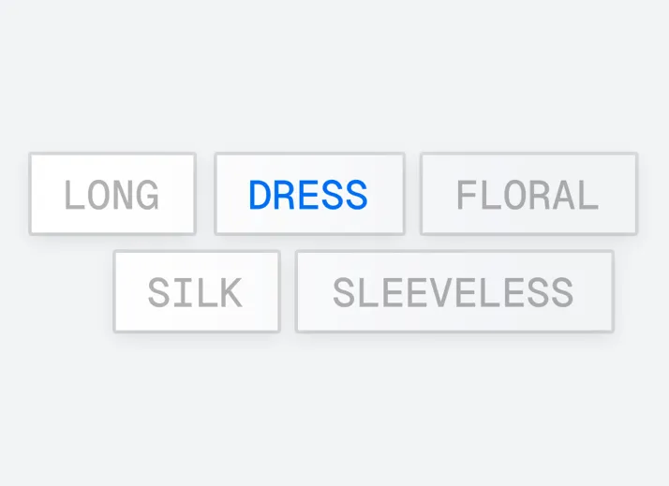Add SLEEVELESS to the selected tags

(x=454, y=291)
